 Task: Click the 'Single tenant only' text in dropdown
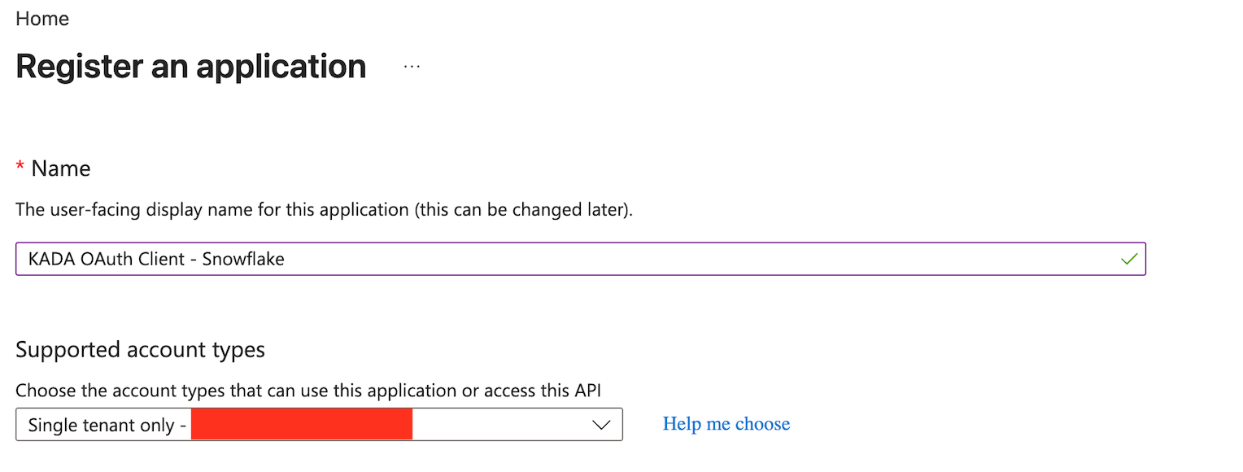pyautogui.click(x=102, y=425)
